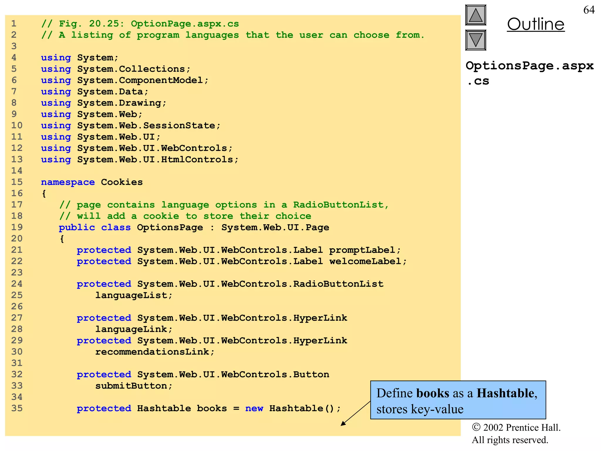Click the page number 64
Image resolution: width=601 pixels, height=451 pixels.
(589, 10)
